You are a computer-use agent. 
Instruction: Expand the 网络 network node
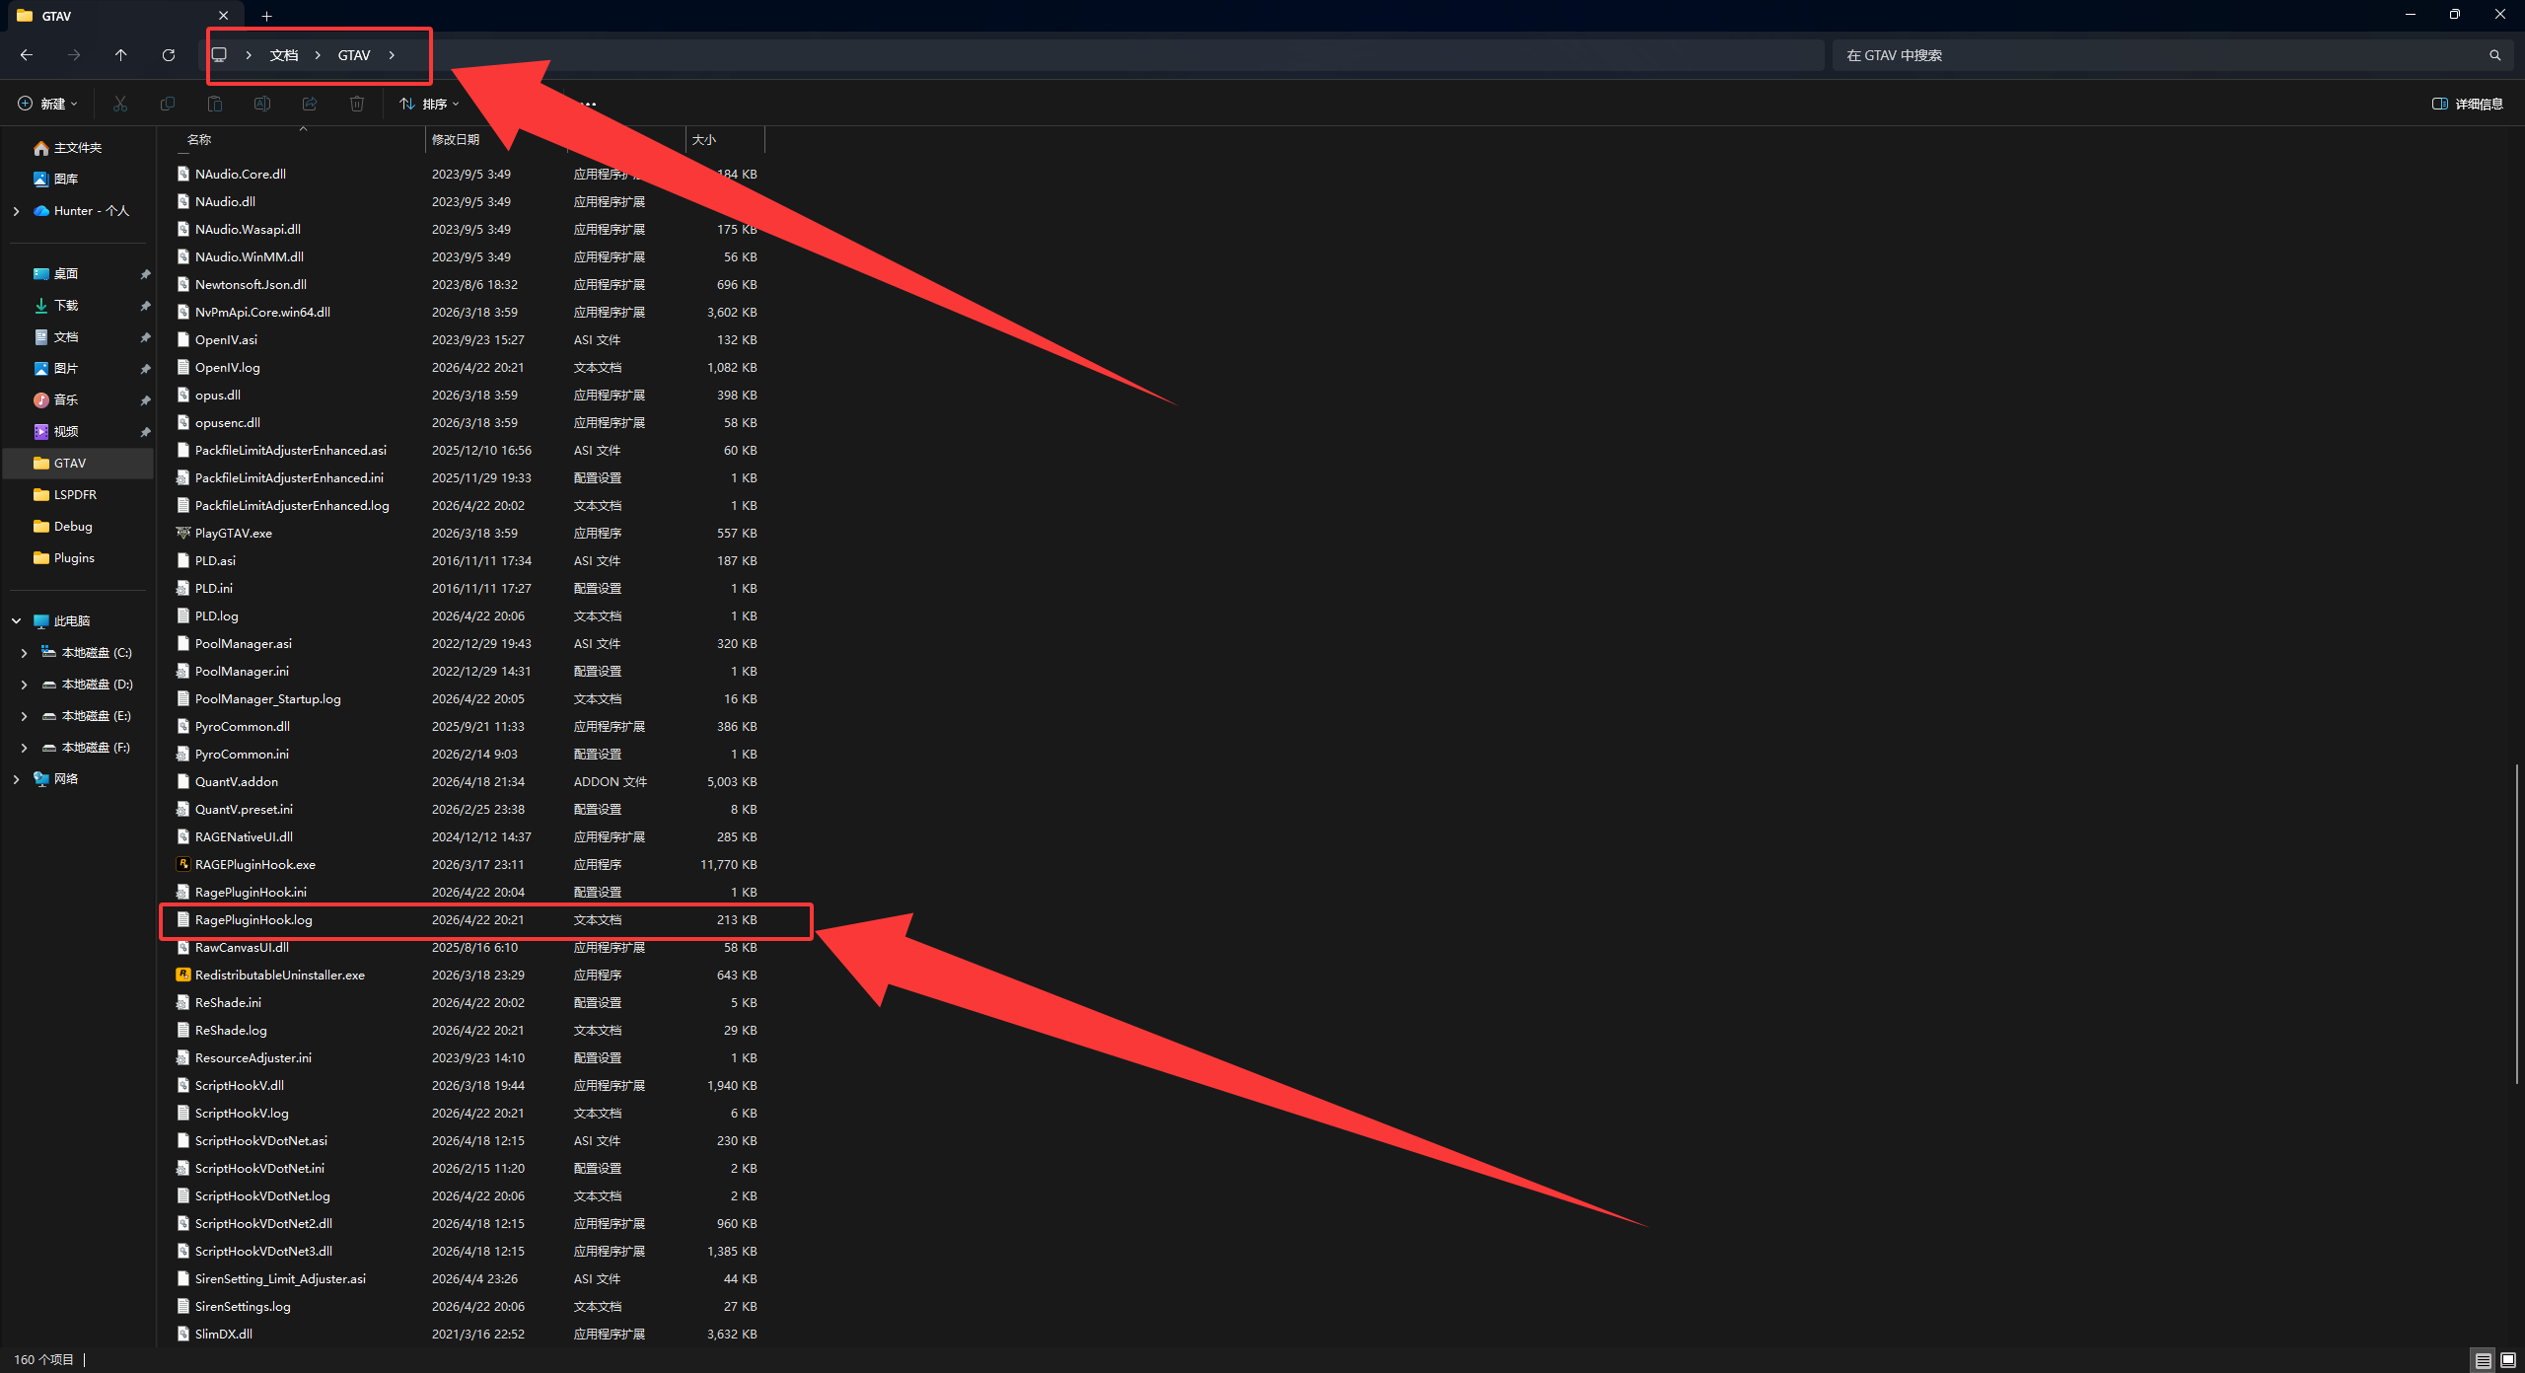click(x=16, y=779)
